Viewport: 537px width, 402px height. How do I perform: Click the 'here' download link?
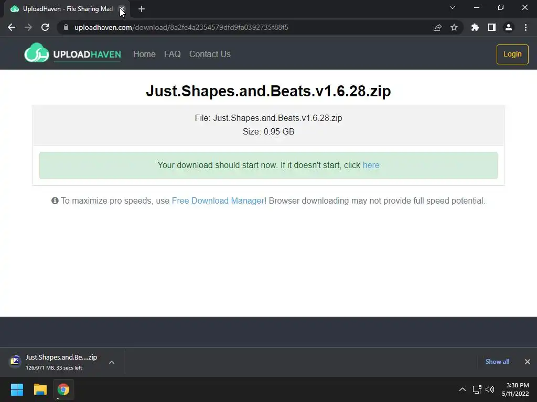[371, 165]
